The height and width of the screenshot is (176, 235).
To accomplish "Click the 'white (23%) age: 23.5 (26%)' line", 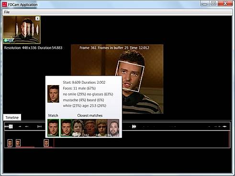I will pyautogui.click(x=85, y=106).
